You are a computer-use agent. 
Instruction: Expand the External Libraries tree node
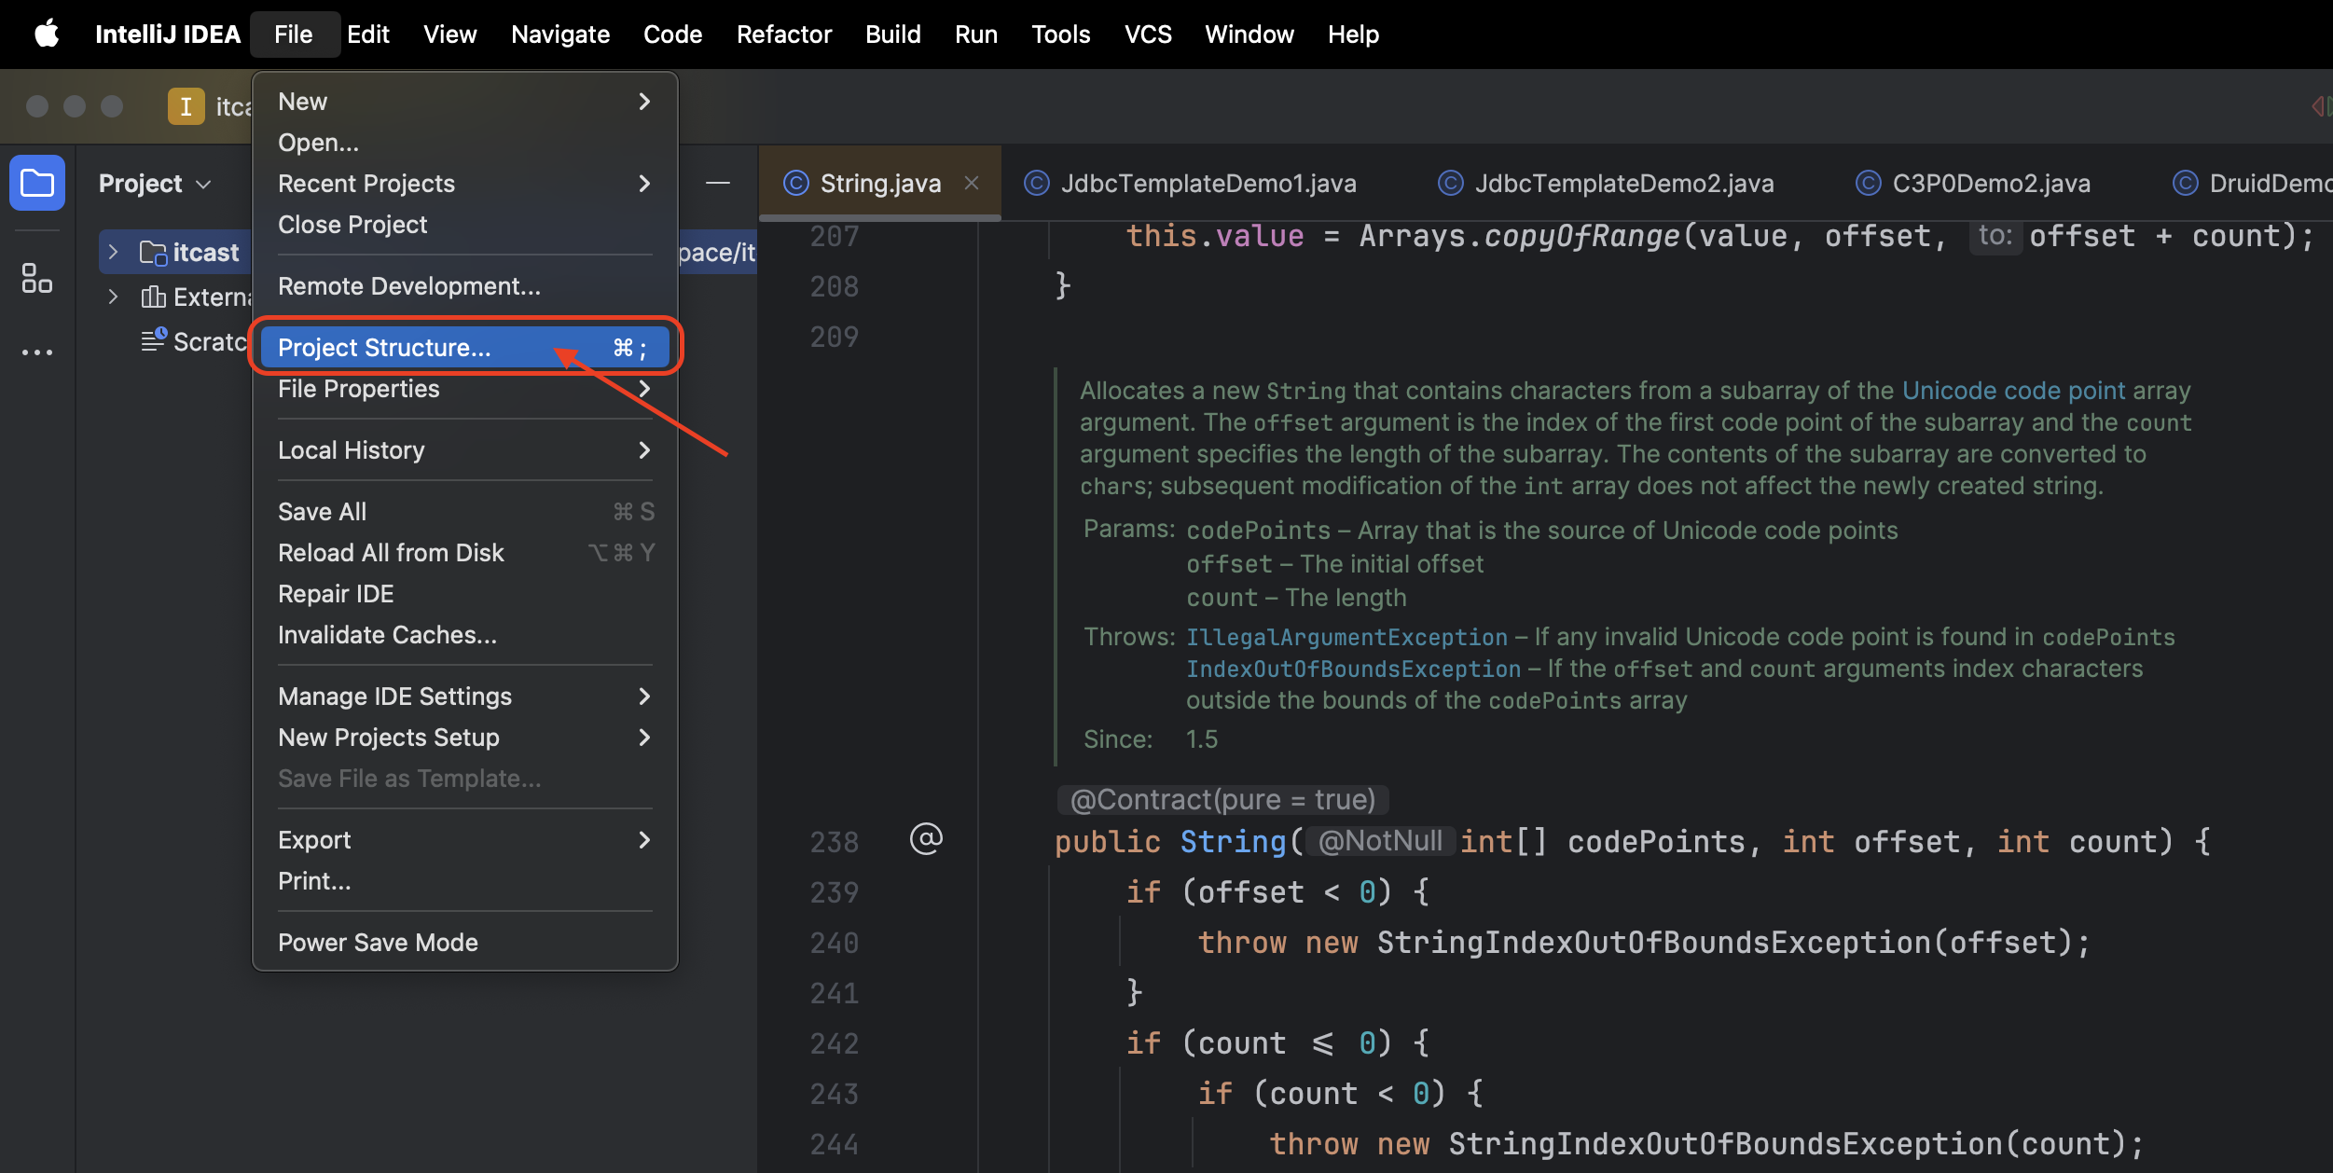(114, 297)
